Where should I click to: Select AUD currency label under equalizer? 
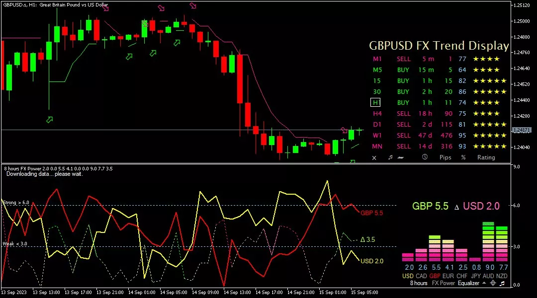coord(488,276)
